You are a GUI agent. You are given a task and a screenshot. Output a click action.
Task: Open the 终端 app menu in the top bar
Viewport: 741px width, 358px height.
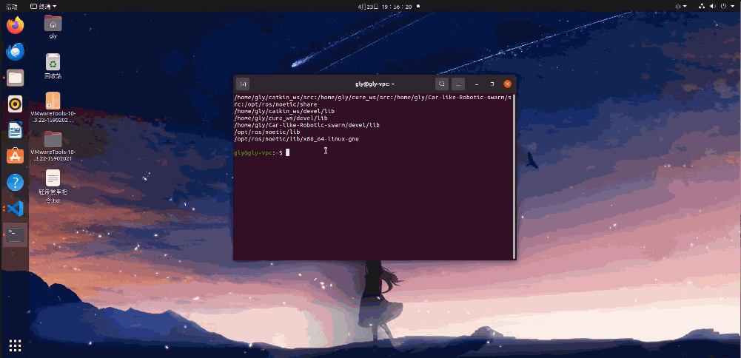[x=44, y=6]
